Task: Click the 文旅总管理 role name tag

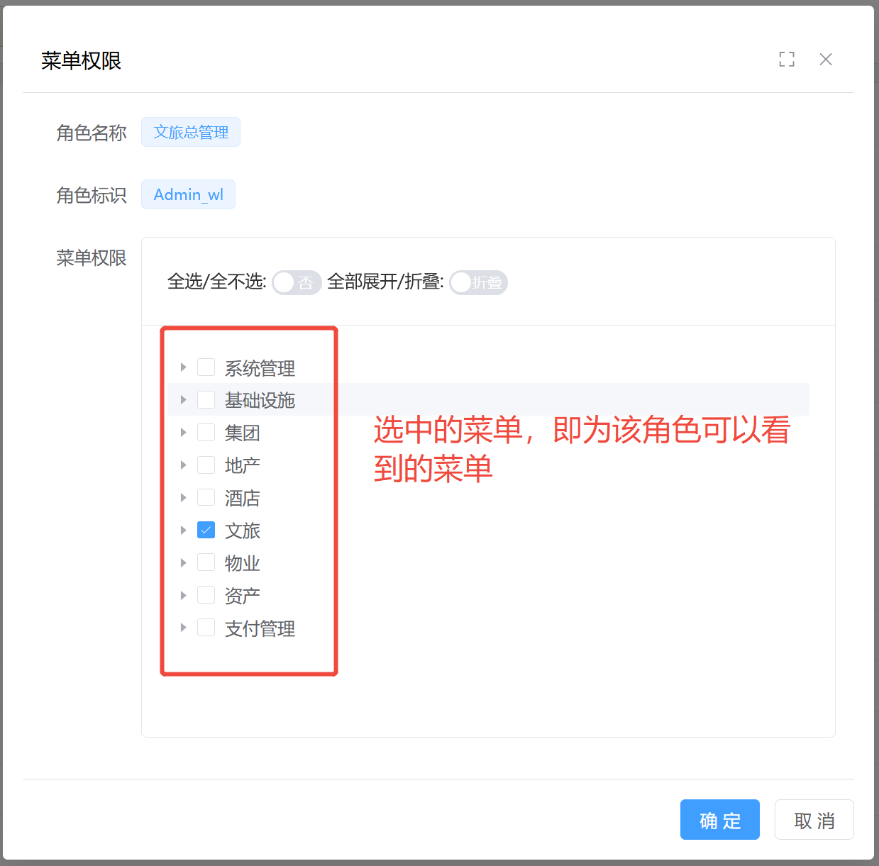Action: click(x=191, y=133)
